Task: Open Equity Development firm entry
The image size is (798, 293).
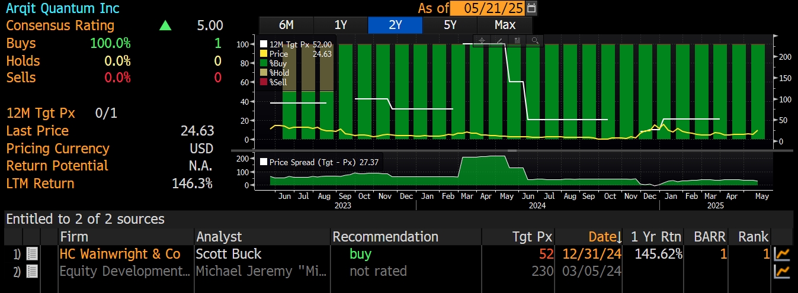Action: [124, 272]
